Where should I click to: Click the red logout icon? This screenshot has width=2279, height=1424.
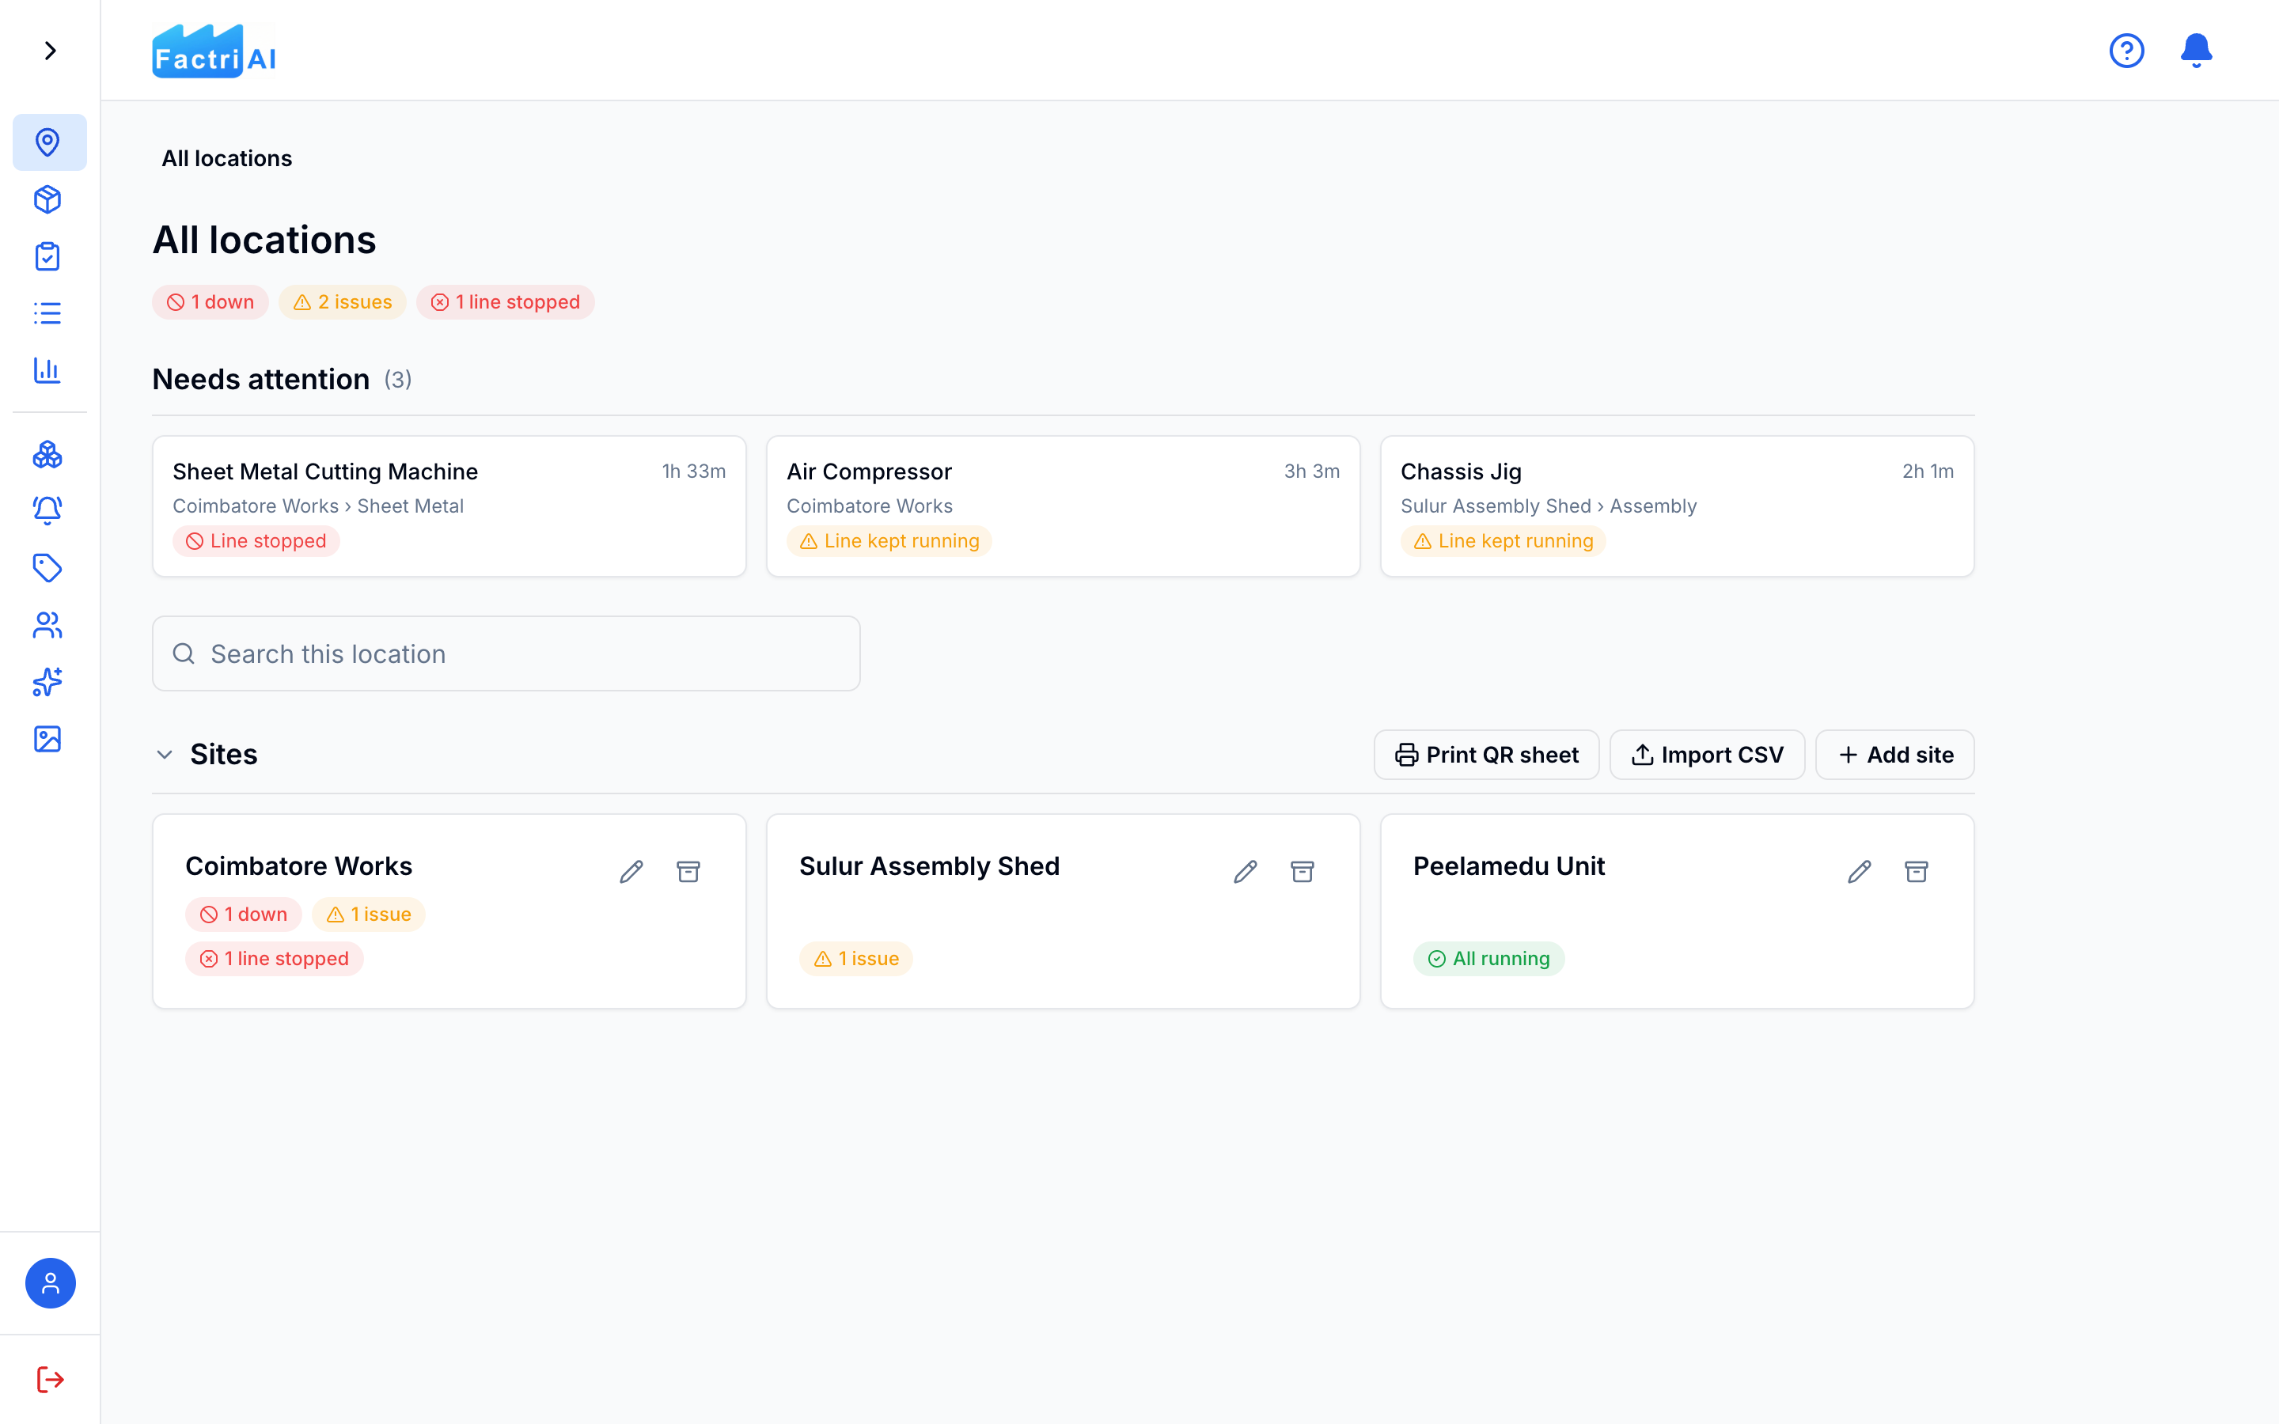coord(50,1380)
